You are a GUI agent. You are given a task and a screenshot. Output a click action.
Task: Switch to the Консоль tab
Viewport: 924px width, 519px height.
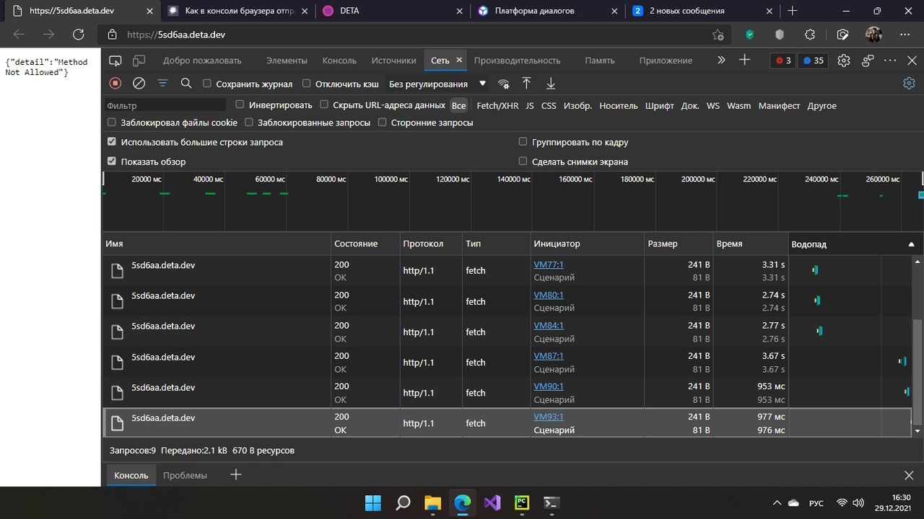339,61
